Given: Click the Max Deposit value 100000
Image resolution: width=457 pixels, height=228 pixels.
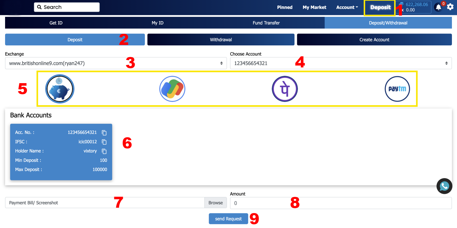Looking at the screenshot, I should coord(100,170).
